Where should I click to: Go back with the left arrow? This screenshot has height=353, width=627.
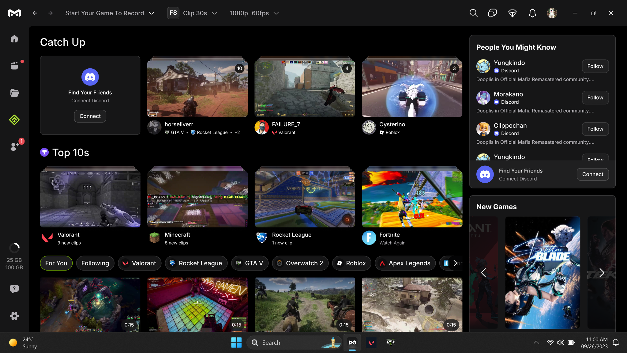point(35,13)
